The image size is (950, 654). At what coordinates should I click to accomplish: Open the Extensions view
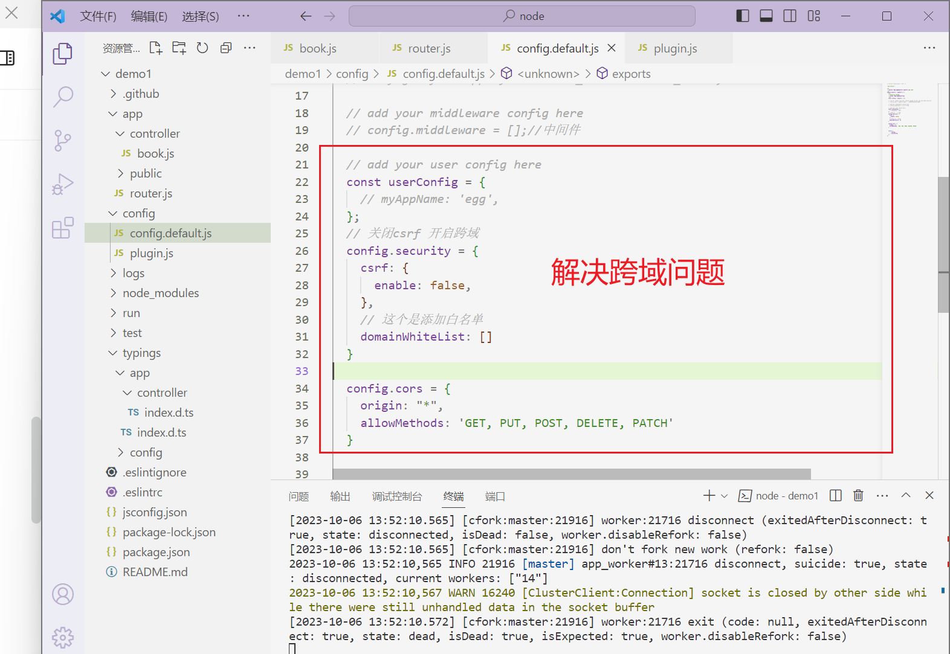point(63,228)
